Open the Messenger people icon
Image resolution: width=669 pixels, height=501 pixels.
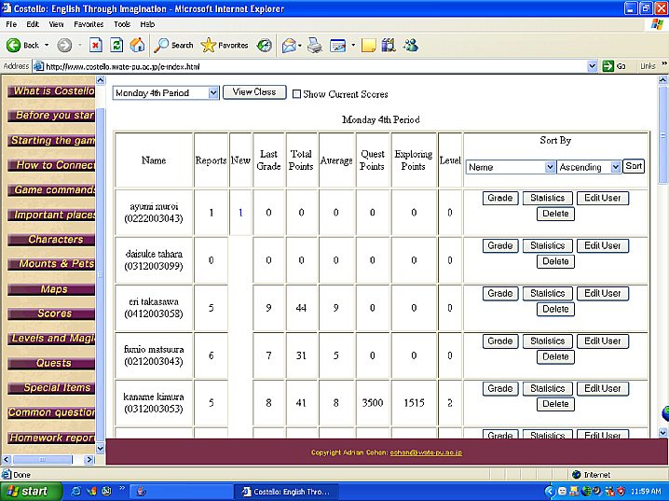pos(411,45)
